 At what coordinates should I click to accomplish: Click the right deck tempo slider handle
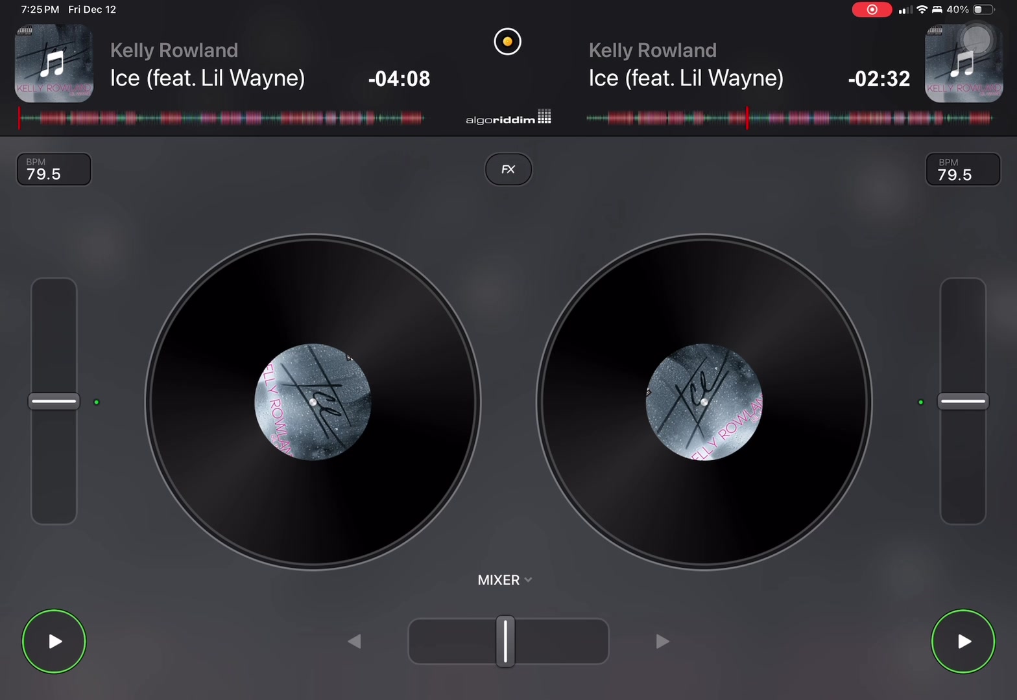963,401
